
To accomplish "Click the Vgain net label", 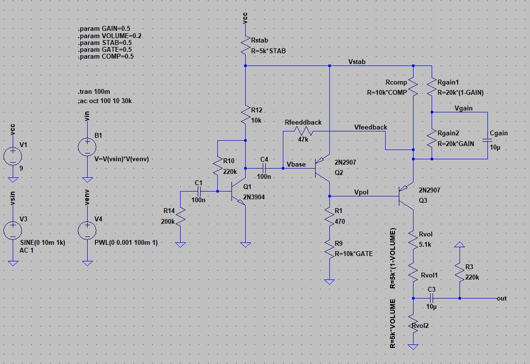I will tap(463, 108).
